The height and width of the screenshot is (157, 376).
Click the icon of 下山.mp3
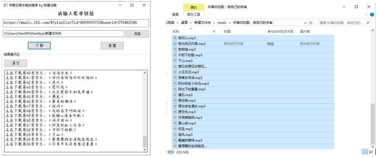(x=175, y=61)
